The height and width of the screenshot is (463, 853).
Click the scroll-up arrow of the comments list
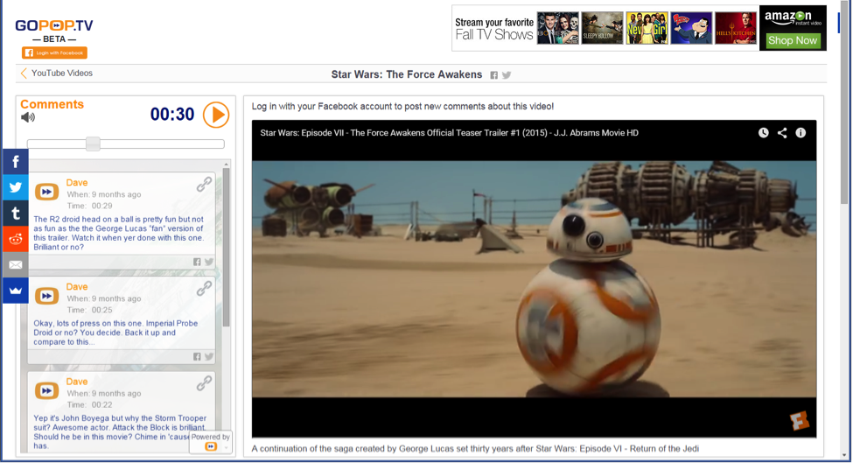(x=227, y=165)
